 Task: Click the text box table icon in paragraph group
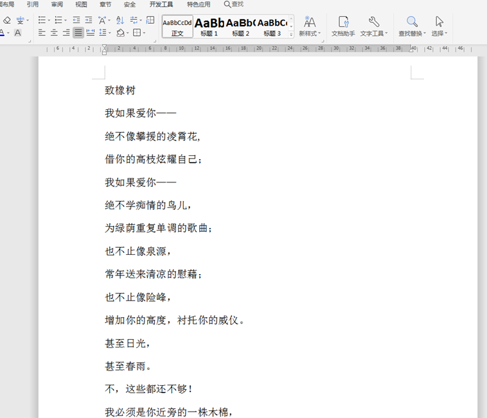point(150,20)
